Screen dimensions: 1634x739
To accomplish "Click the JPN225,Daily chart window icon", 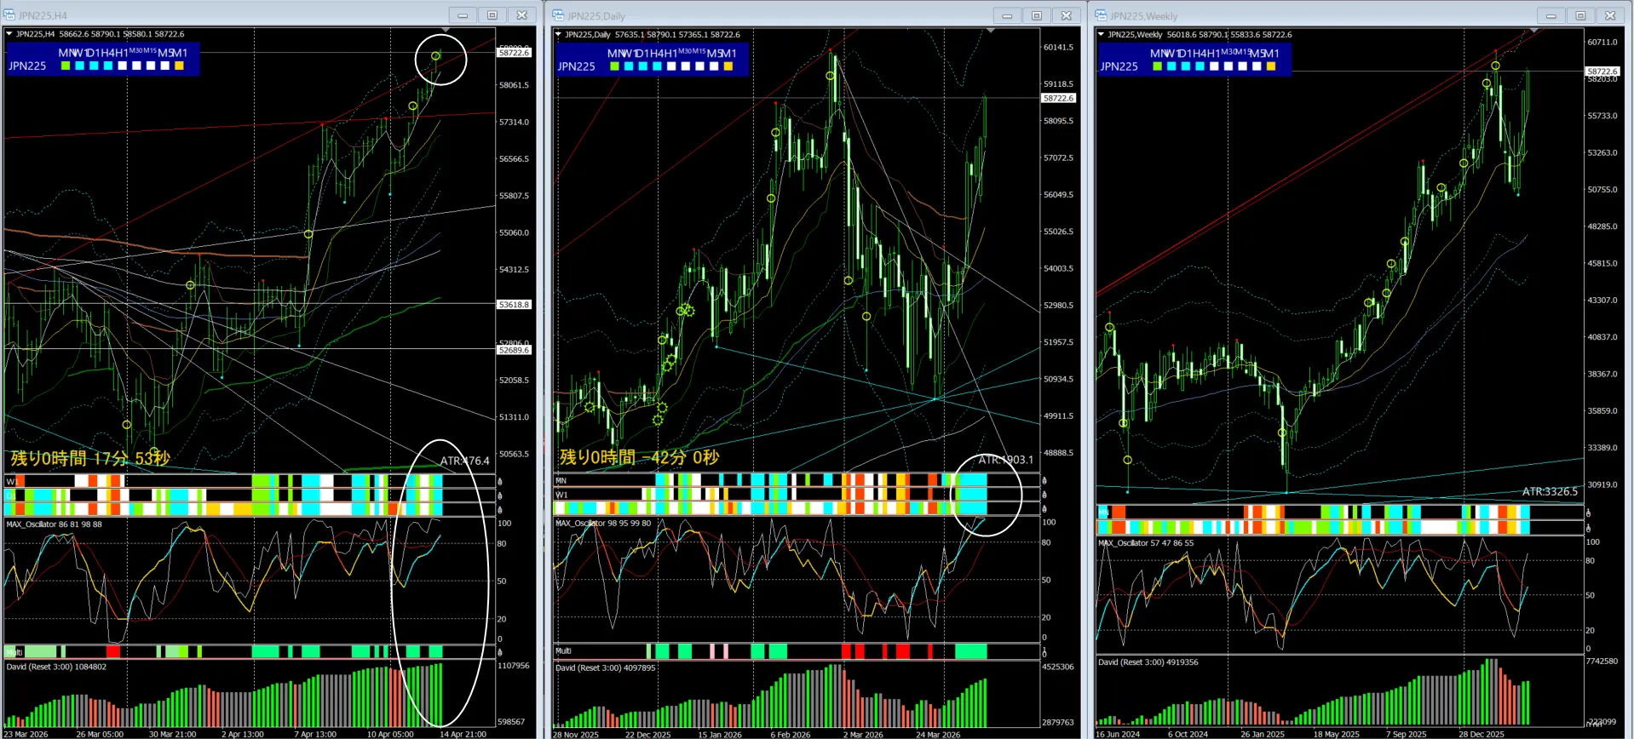I will pos(558,15).
